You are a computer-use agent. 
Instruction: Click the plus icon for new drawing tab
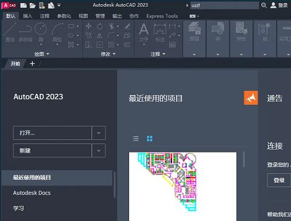tap(32, 64)
